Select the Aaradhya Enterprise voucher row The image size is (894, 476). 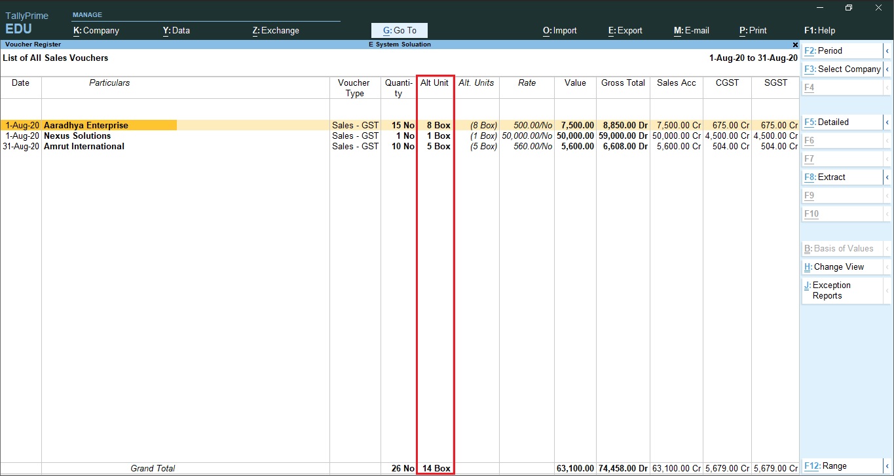[x=399, y=125]
